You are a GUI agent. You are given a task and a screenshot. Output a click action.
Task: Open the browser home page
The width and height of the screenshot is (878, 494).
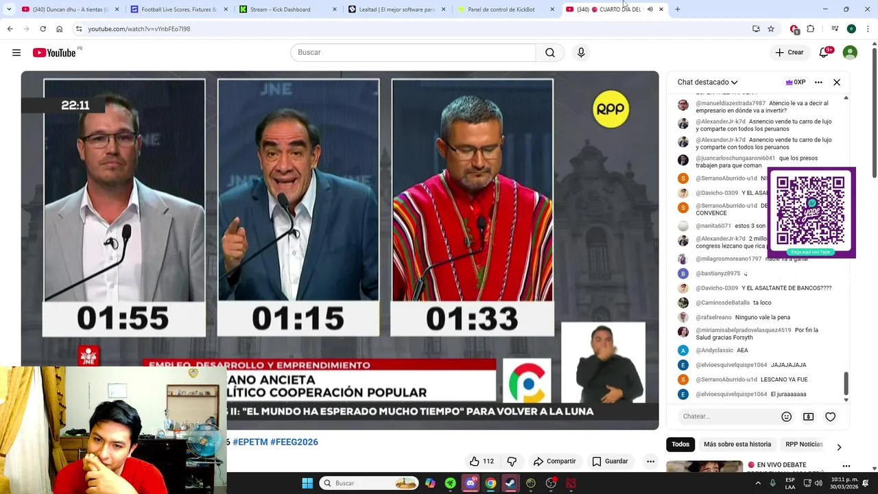tap(59, 29)
